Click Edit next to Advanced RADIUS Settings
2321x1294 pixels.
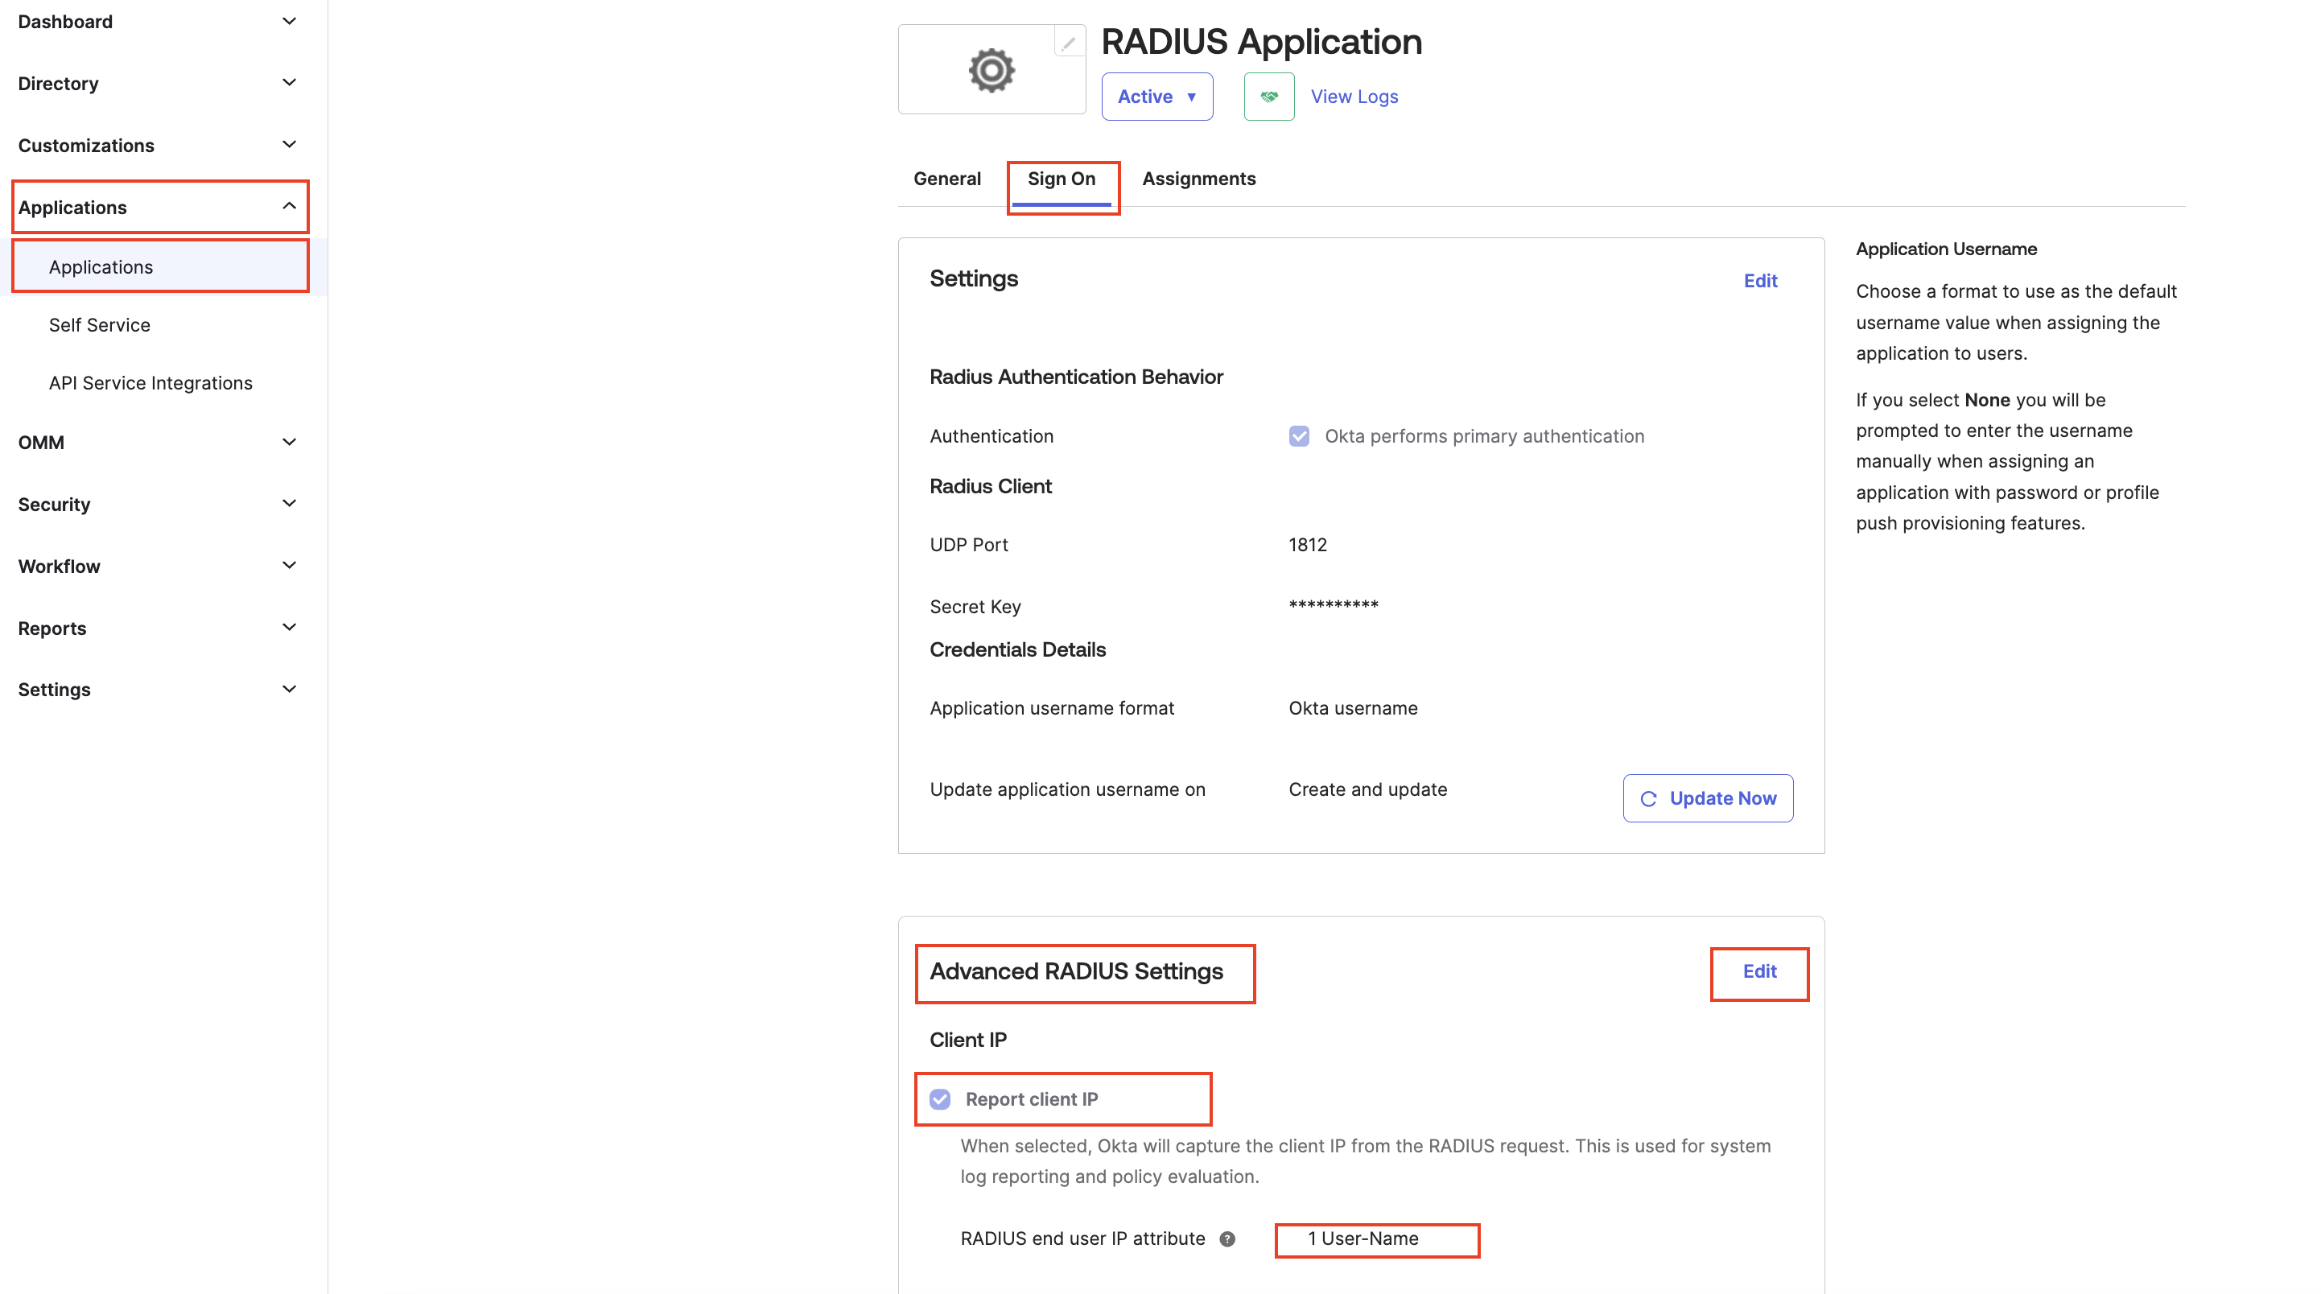[x=1758, y=972]
